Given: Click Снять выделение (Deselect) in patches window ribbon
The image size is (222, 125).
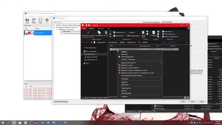Looking at the screenshot, I should point(169,34).
